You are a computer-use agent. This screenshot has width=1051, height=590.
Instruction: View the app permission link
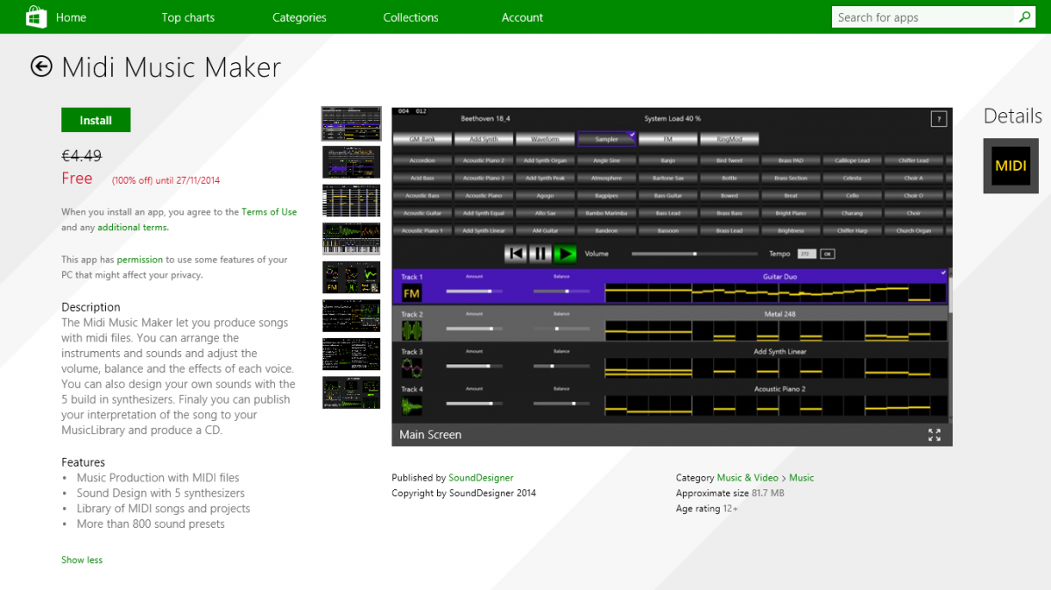pyautogui.click(x=140, y=260)
